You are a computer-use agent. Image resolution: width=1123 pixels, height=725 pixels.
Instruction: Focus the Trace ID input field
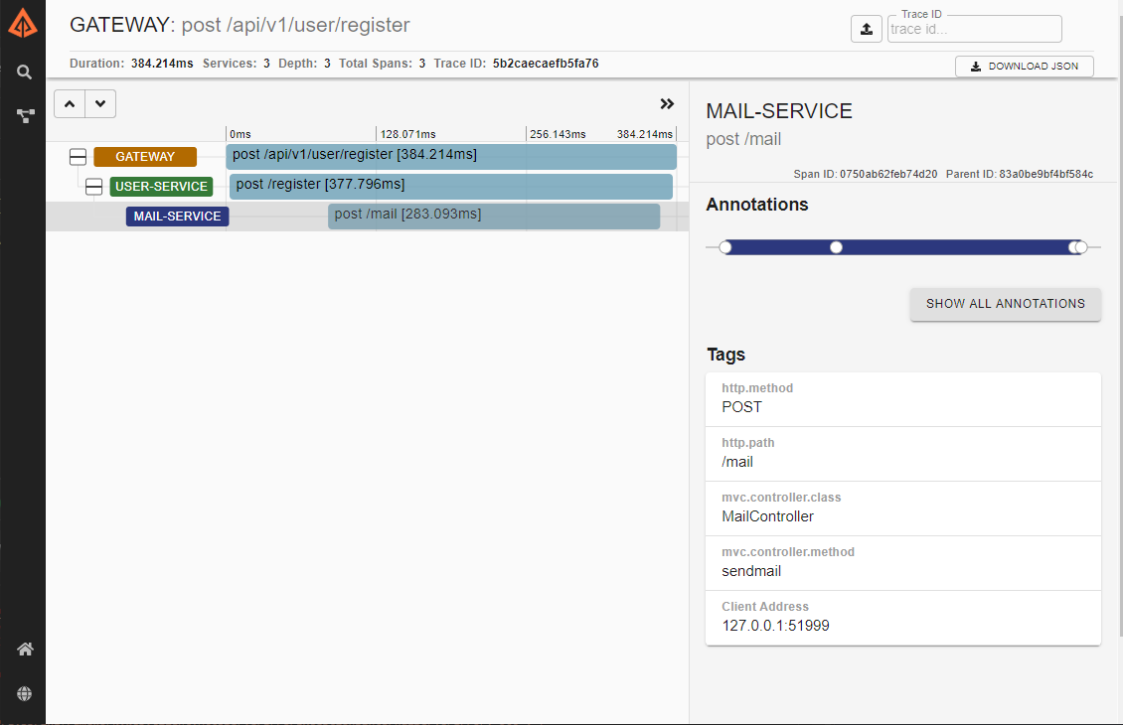point(974,30)
